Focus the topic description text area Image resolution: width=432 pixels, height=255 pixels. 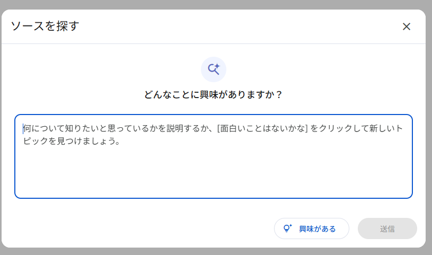click(x=214, y=156)
